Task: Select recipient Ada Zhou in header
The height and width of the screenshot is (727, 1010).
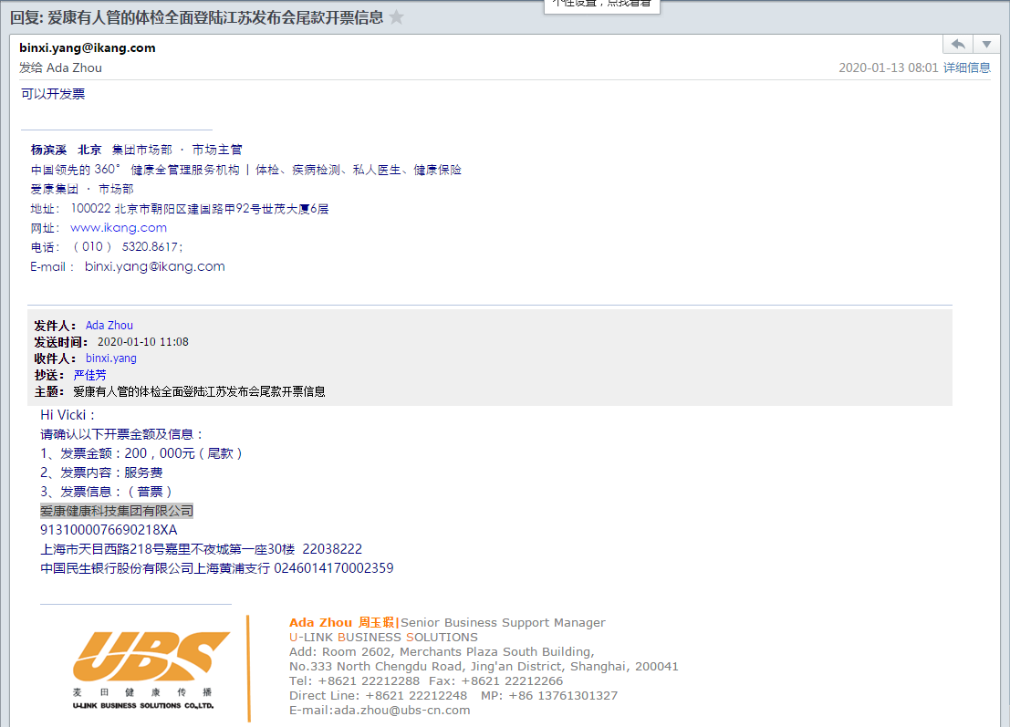Action: 74,68
